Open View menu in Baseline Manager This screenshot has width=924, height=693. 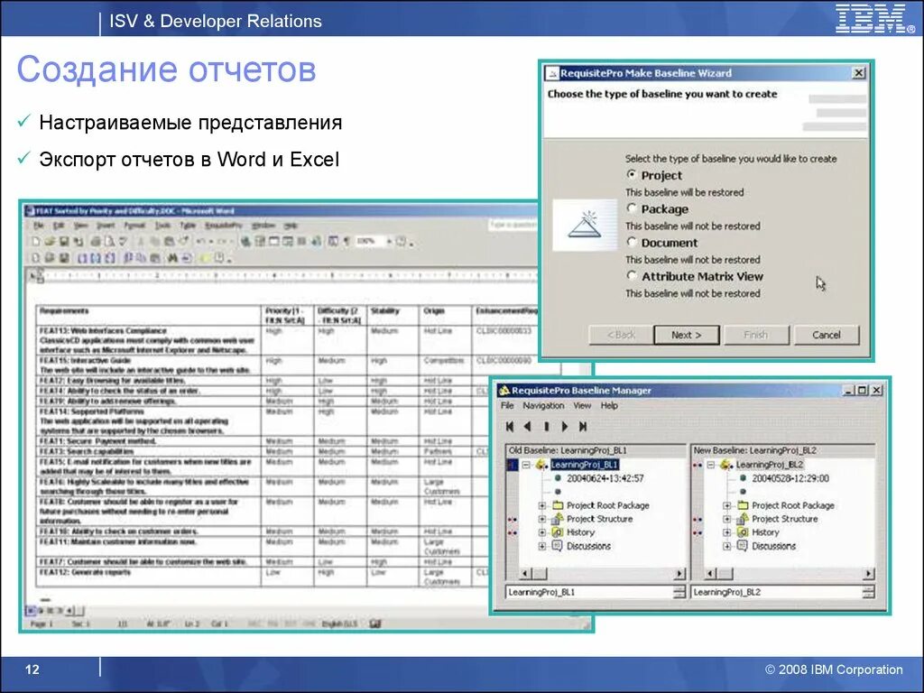582,405
